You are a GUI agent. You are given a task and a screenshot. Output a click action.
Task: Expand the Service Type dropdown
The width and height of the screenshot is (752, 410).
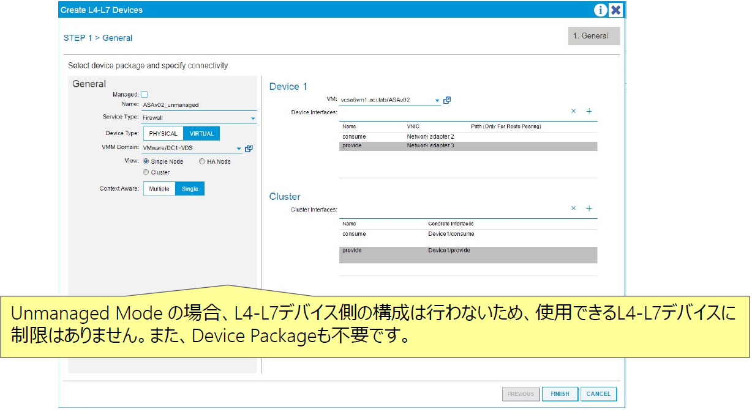[253, 118]
